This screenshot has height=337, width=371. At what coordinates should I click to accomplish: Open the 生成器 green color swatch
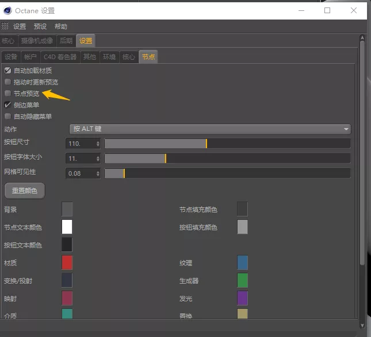pos(243,280)
